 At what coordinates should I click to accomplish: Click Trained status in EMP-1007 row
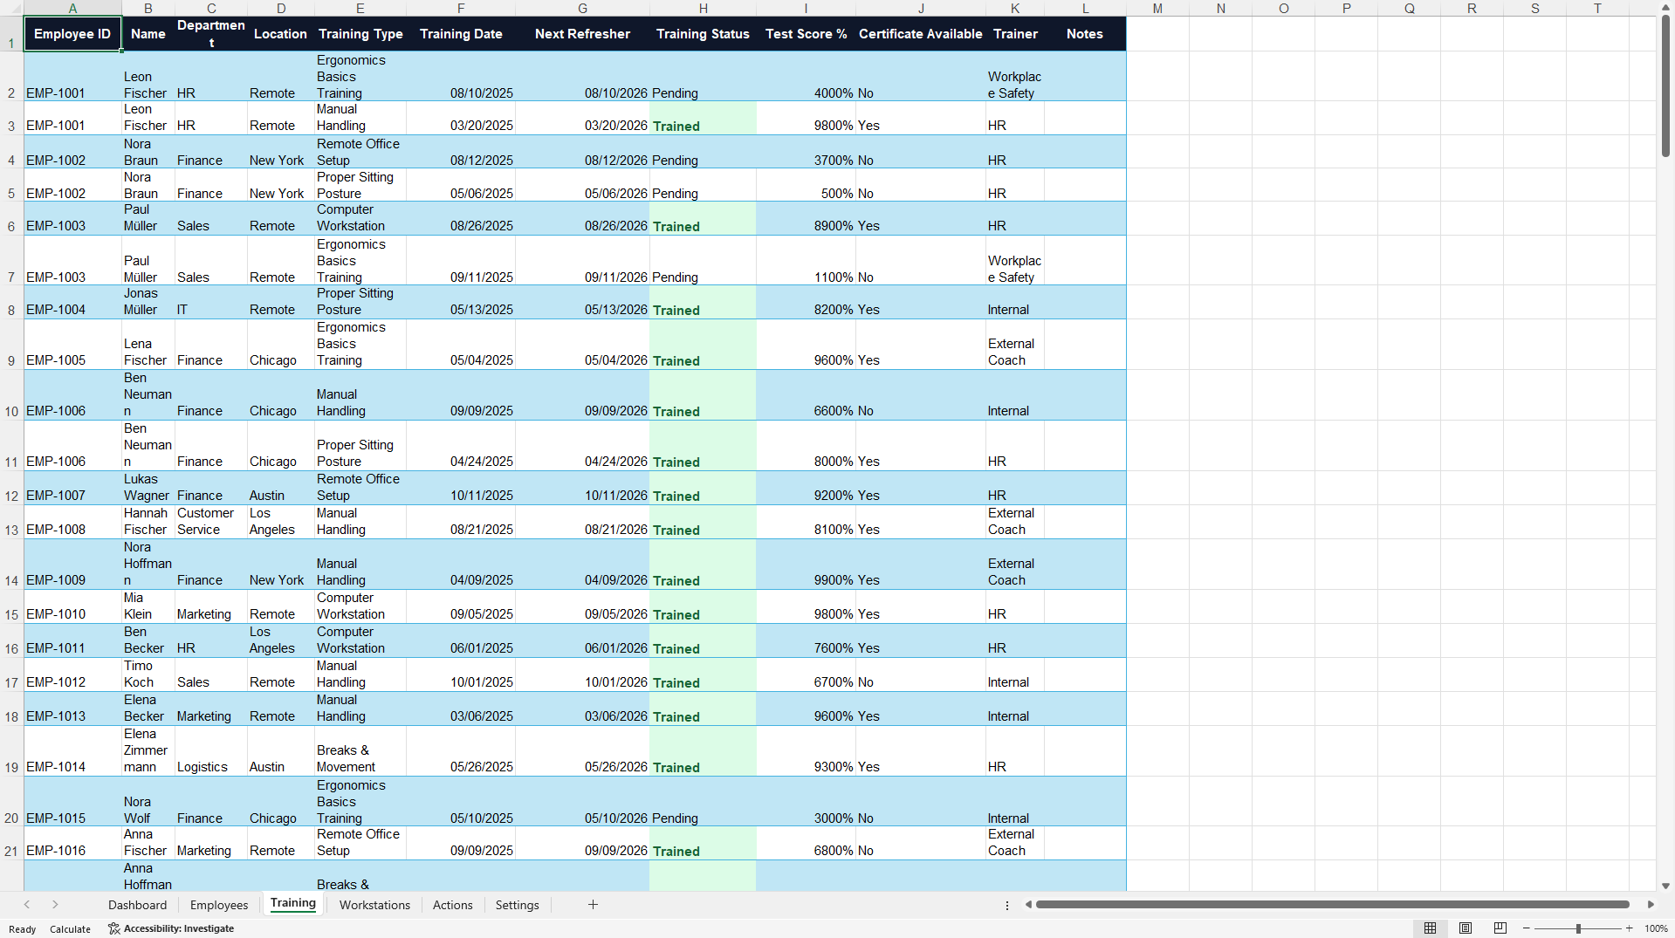703,488
